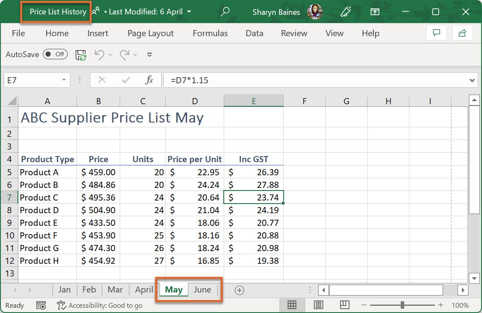This screenshot has width=482, height=313.
Task: Expand the Name Box dropdown
Action: (x=64, y=80)
